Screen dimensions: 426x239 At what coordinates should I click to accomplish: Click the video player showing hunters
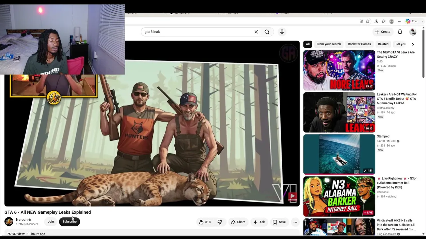(152, 124)
